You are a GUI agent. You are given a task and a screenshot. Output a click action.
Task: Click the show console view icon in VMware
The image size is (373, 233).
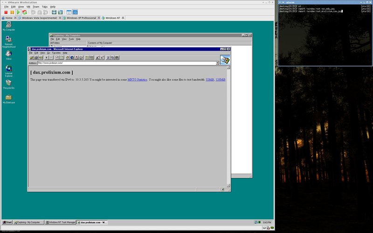[69, 13]
